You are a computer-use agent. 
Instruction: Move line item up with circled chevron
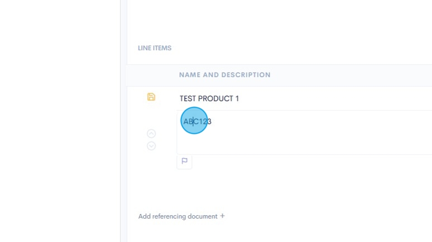pos(151,134)
